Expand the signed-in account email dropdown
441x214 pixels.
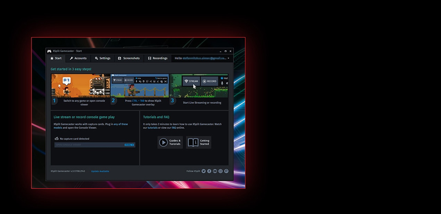tap(228, 58)
